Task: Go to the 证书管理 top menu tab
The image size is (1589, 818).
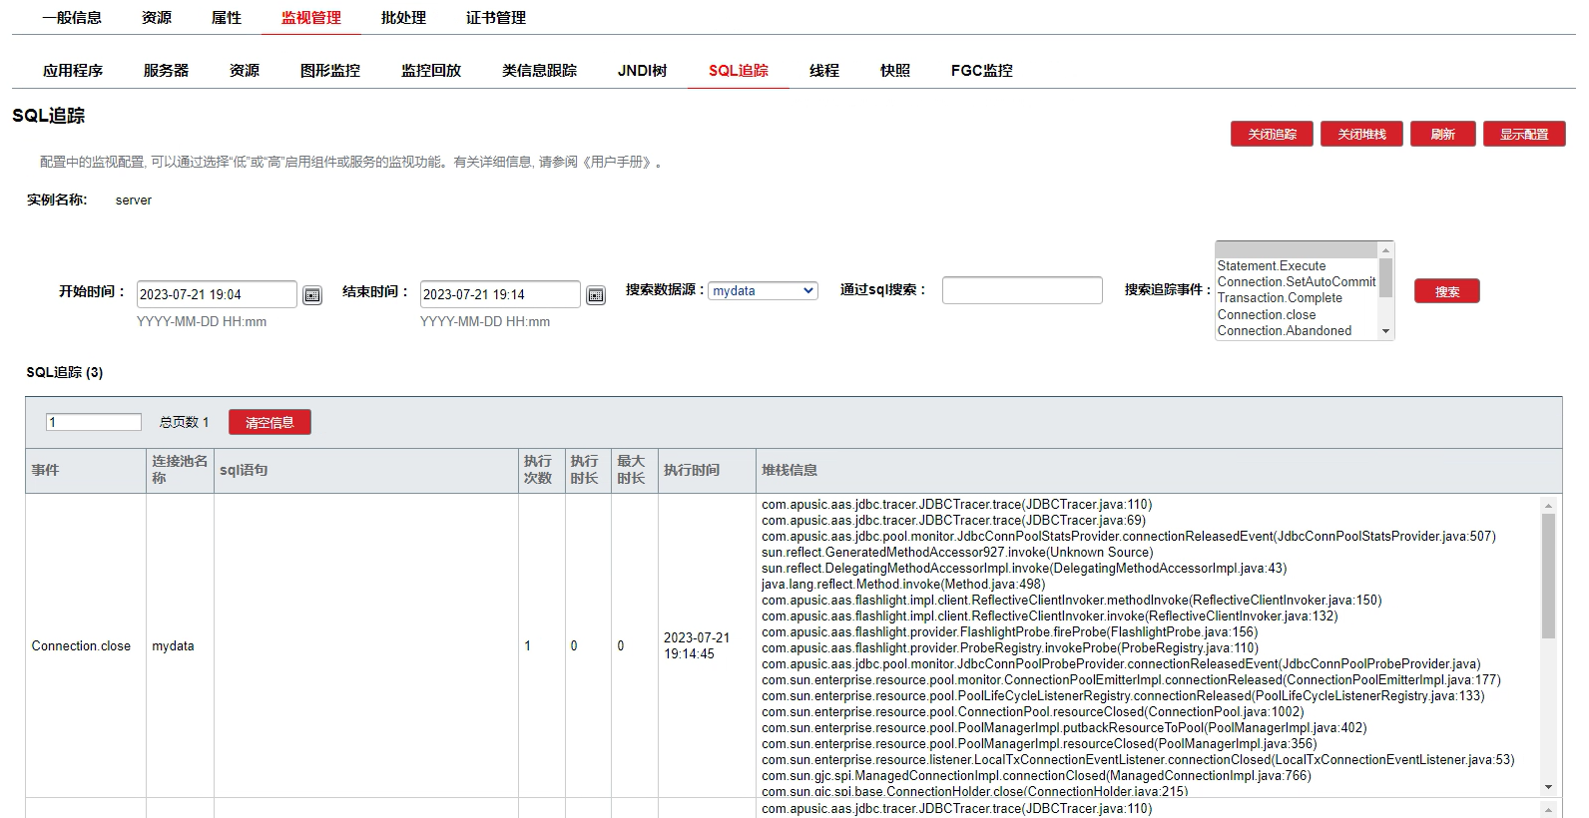Action: pyautogui.click(x=496, y=18)
